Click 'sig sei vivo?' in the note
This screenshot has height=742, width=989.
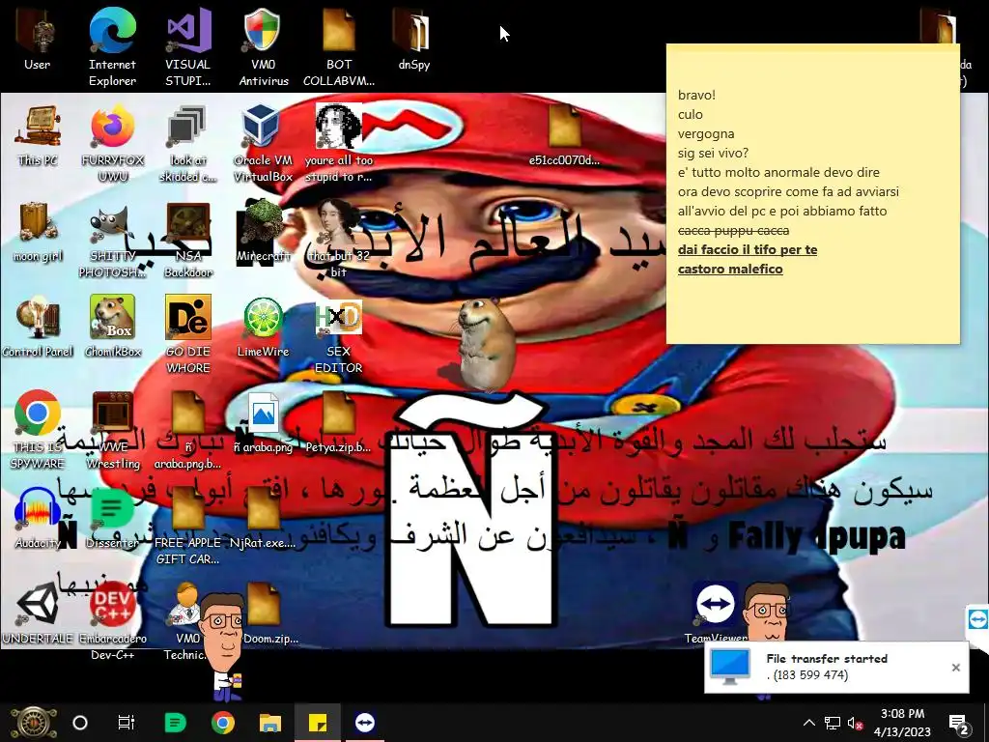point(714,153)
